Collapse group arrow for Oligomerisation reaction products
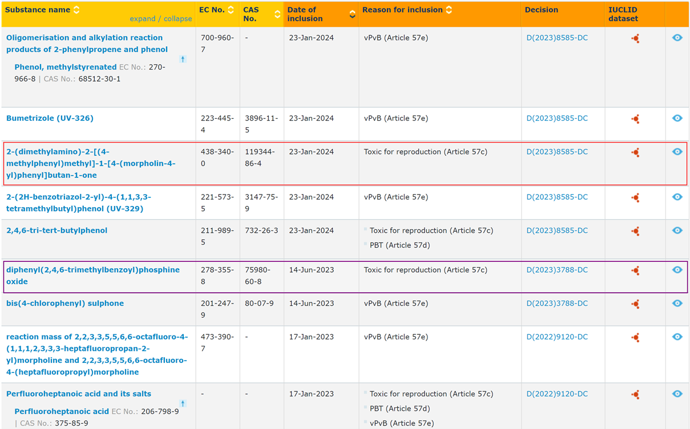The height and width of the screenshot is (429, 690). click(183, 59)
